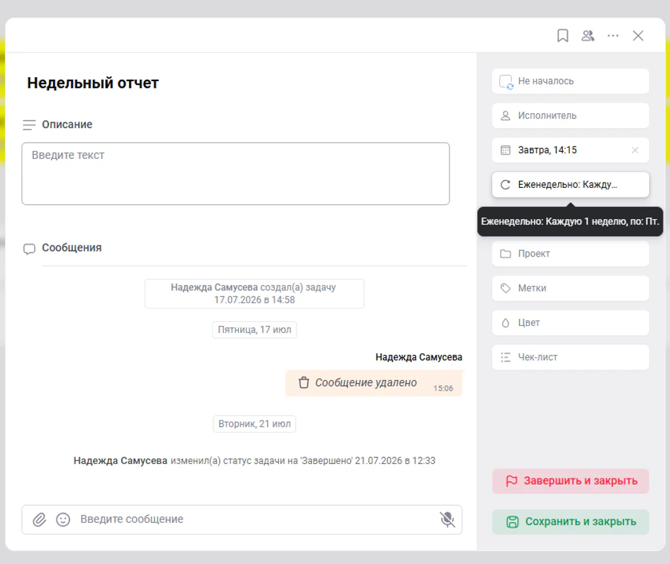This screenshot has width=670, height=564.
Task: Click the person icon in 'Исполнитель'
Action: (506, 116)
